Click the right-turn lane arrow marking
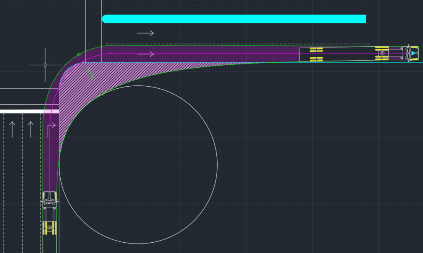 pos(51,129)
